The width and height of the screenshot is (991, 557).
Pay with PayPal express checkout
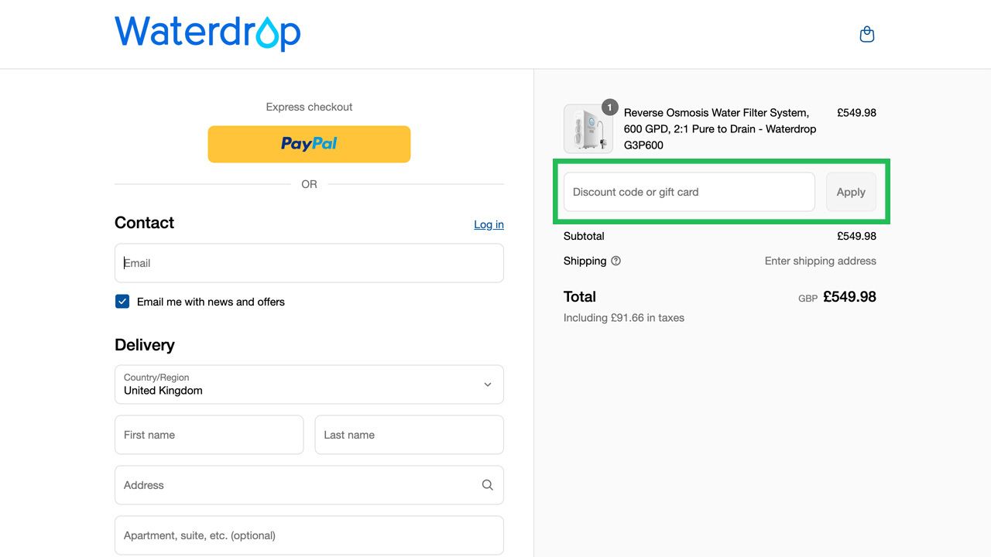[309, 144]
